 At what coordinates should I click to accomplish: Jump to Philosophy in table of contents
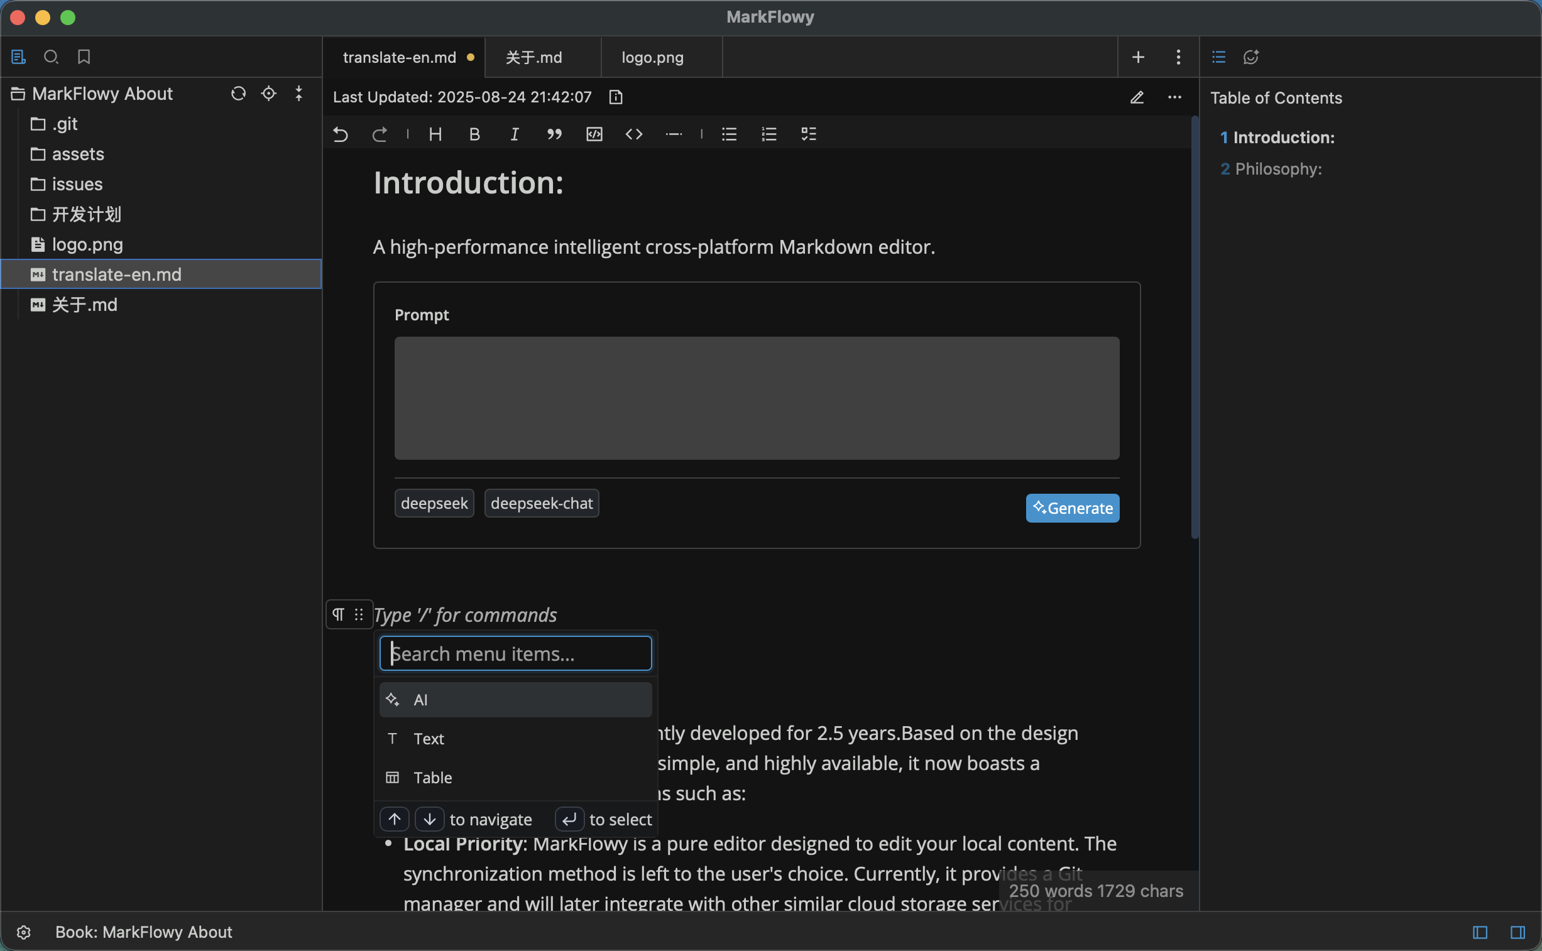(x=1277, y=168)
